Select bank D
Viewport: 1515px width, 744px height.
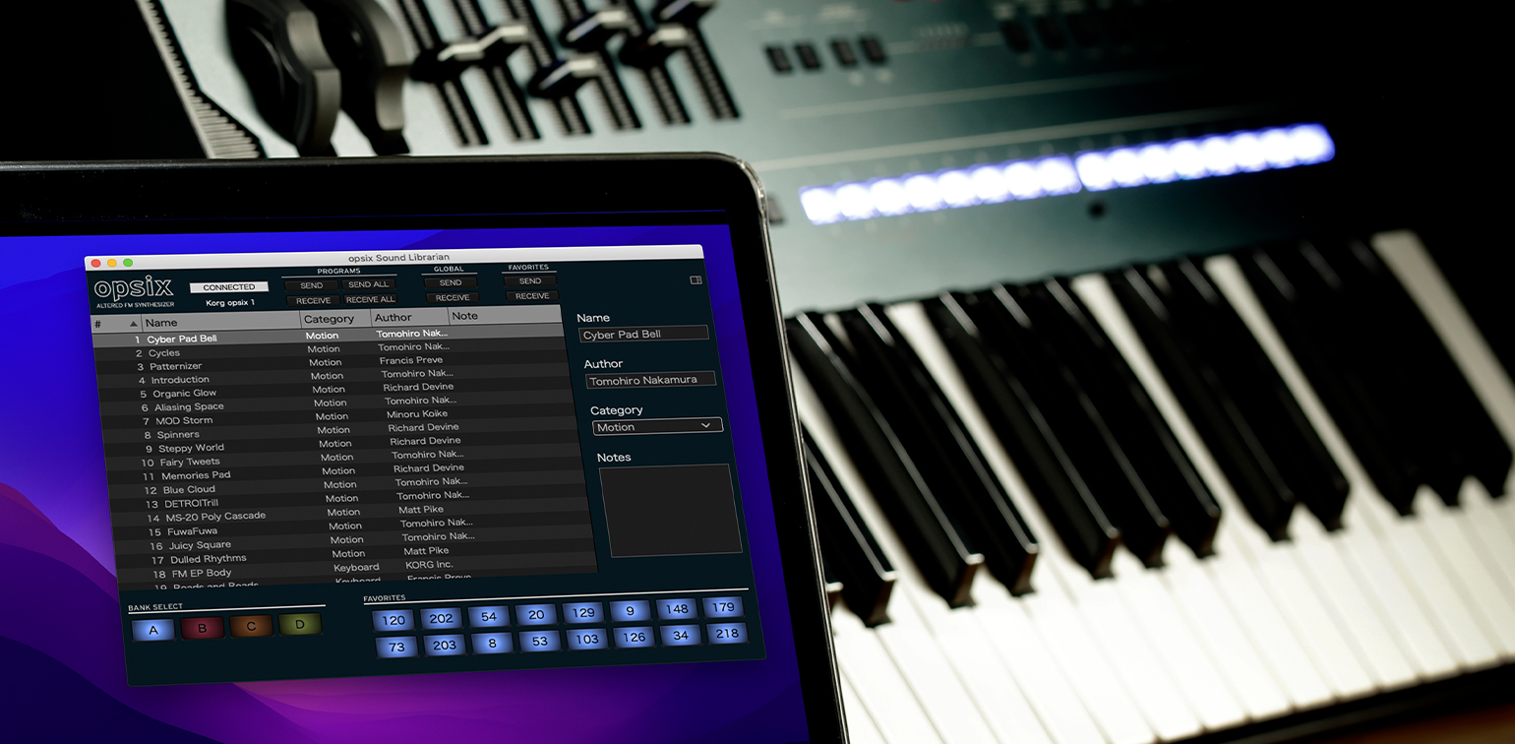(x=300, y=623)
